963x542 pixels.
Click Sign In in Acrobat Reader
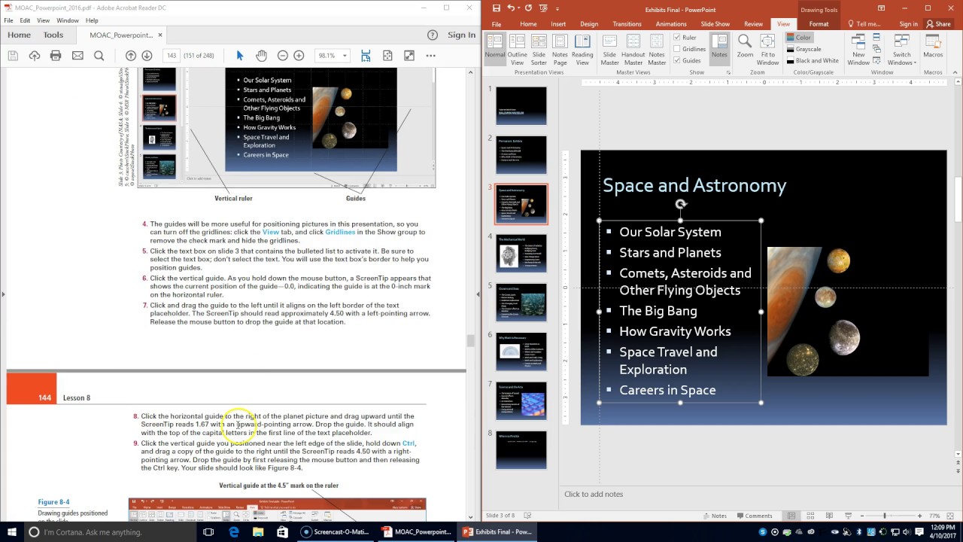[x=461, y=35]
